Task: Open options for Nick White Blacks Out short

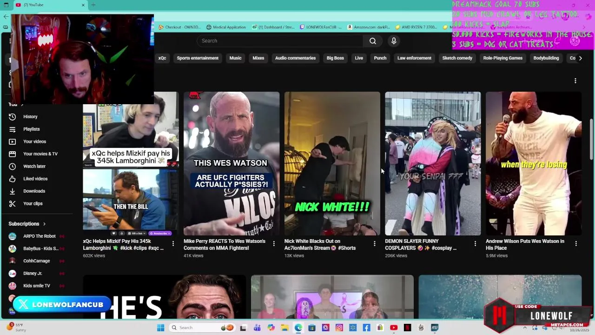Action: click(x=375, y=243)
